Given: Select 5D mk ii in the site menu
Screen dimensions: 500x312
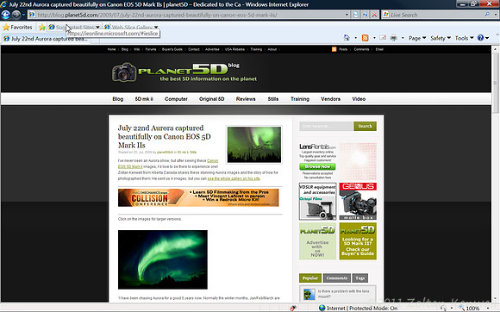Looking at the screenshot, I should (x=144, y=99).
